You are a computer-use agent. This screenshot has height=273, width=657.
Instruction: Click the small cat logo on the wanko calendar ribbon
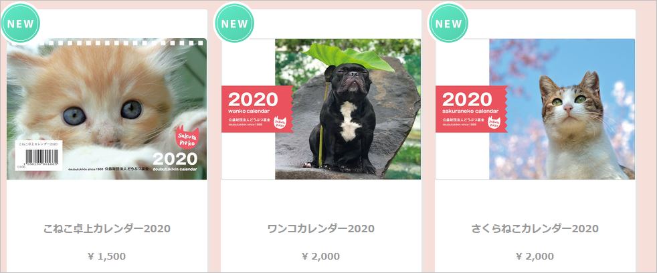click(x=280, y=123)
